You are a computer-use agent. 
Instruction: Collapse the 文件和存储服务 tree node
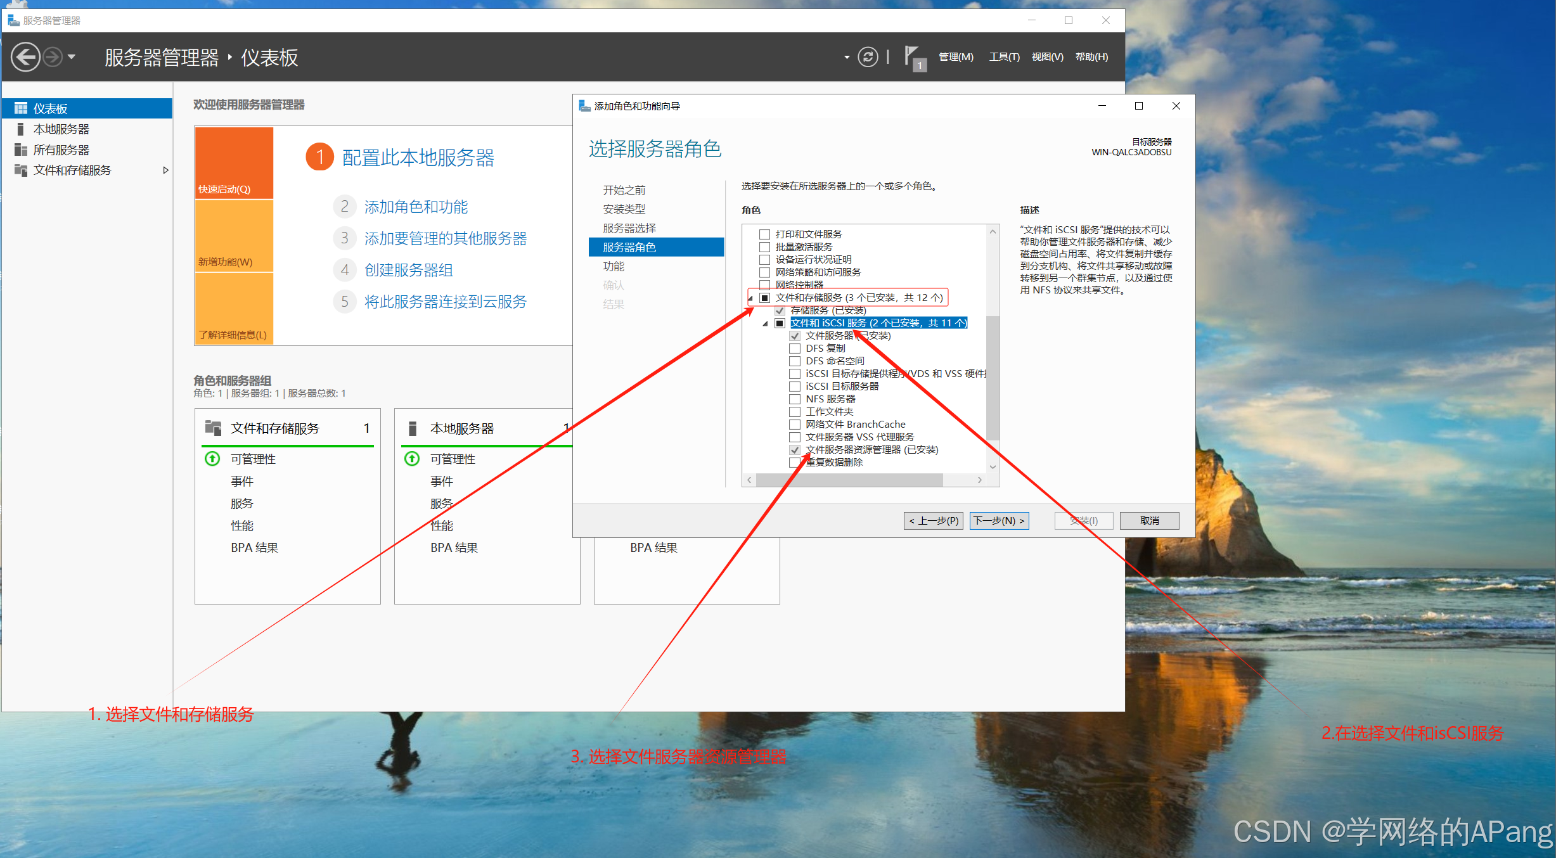750,298
